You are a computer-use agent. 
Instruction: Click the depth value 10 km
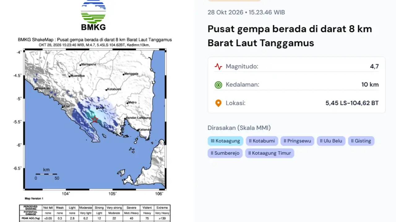tap(370, 85)
